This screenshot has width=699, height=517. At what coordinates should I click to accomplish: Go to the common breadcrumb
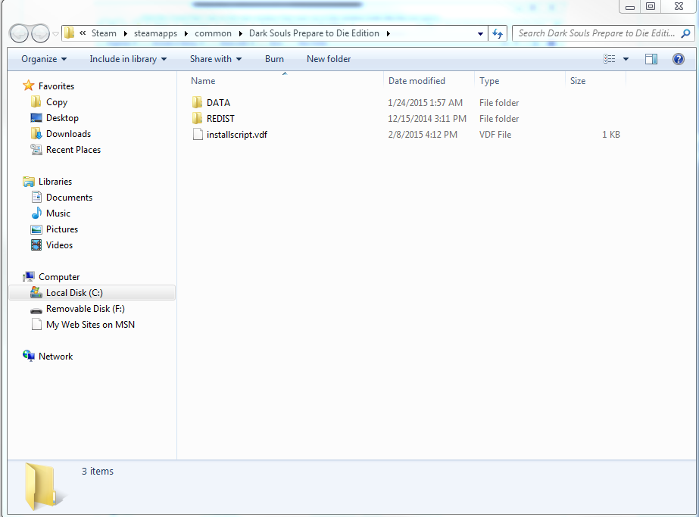coord(213,33)
